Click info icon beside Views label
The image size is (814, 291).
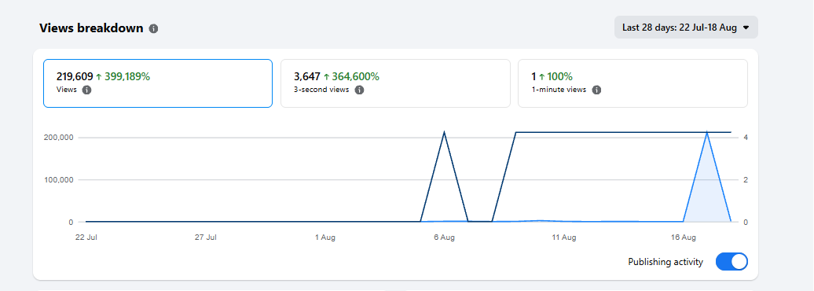point(86,90)
